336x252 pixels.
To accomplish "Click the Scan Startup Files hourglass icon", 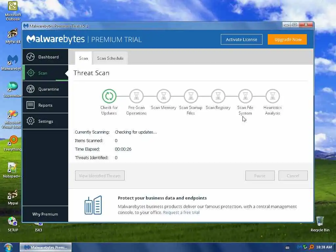I will point(191,96).
